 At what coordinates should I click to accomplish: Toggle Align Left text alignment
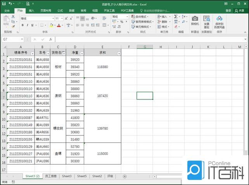pyautogui.click(x=78, y=25)
